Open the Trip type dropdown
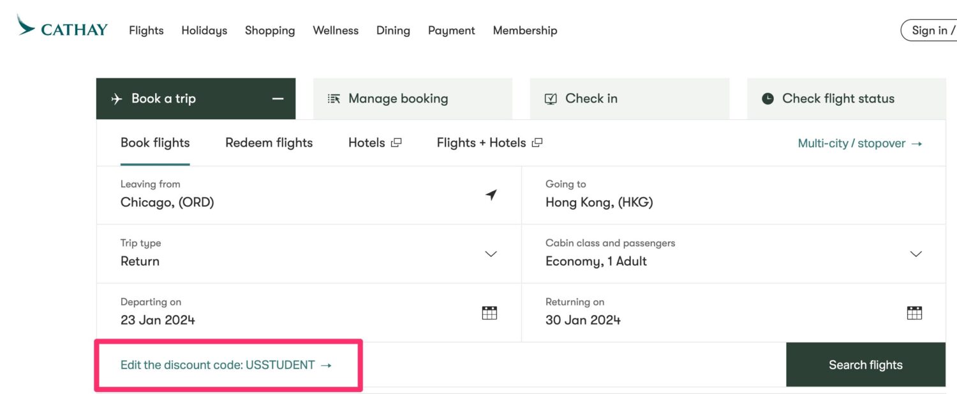The width and height of the screenshot is (957, 394). [491, 254]
